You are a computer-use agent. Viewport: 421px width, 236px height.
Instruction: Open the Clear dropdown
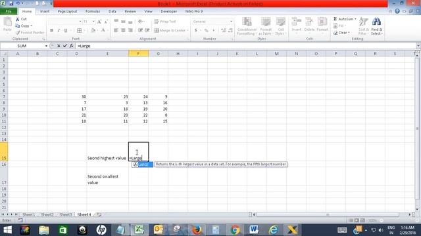(x=341, y=33)
